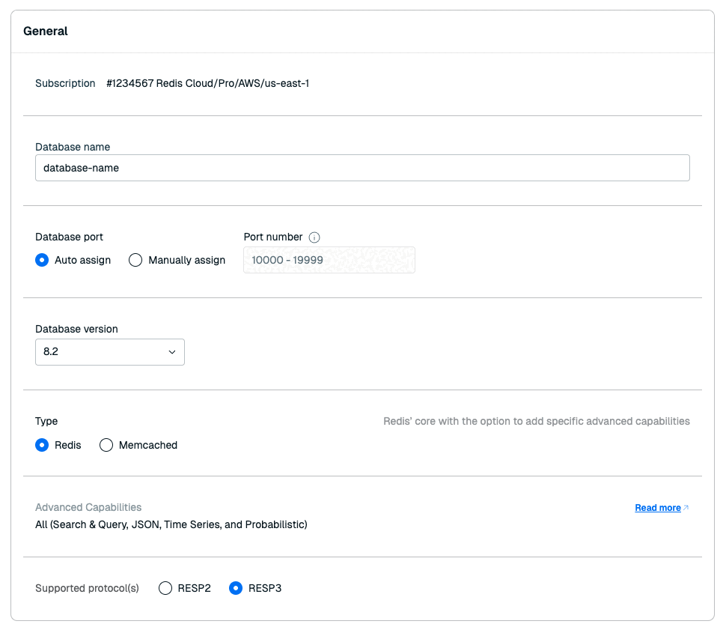The image size is (726, 633).
Task: Focus the Database name text field
Action: tap(362, 168)
